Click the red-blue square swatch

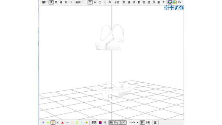pyautogui.click(x=100, y=123)
